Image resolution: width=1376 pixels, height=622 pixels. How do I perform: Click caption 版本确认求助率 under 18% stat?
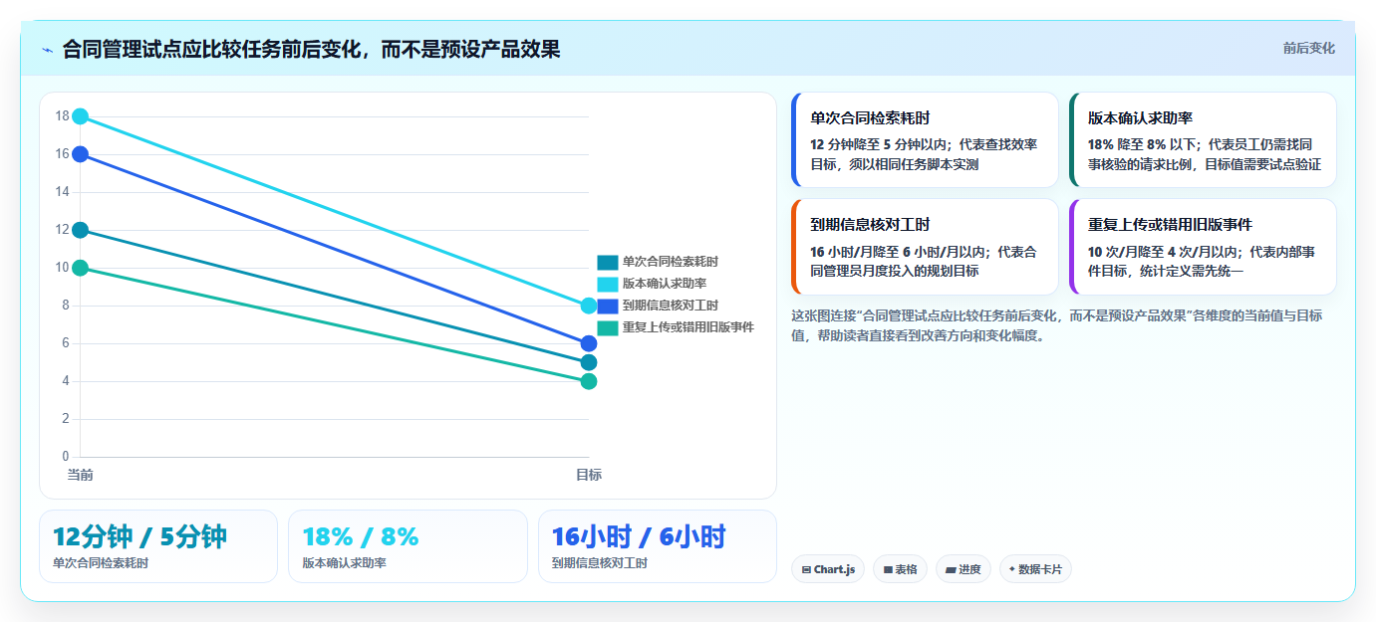pos(344,563)
